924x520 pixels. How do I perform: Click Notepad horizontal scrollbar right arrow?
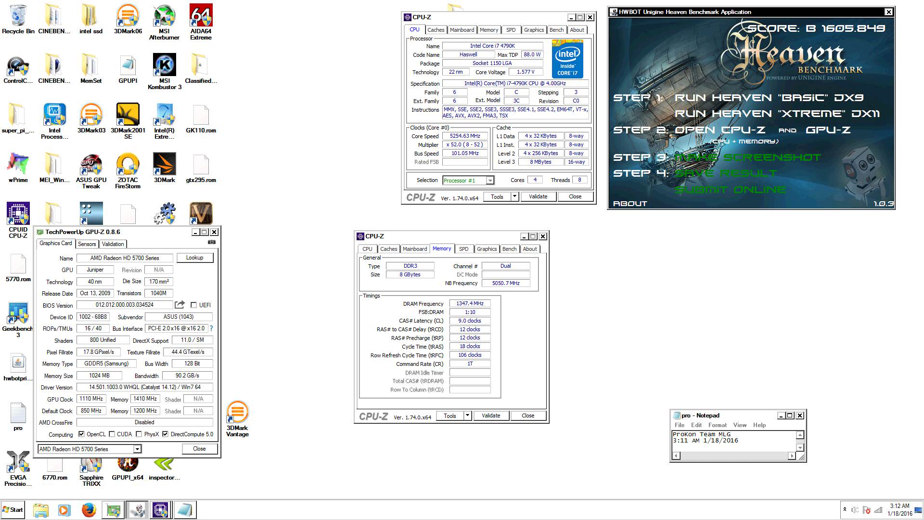click(x=792, y=455)
